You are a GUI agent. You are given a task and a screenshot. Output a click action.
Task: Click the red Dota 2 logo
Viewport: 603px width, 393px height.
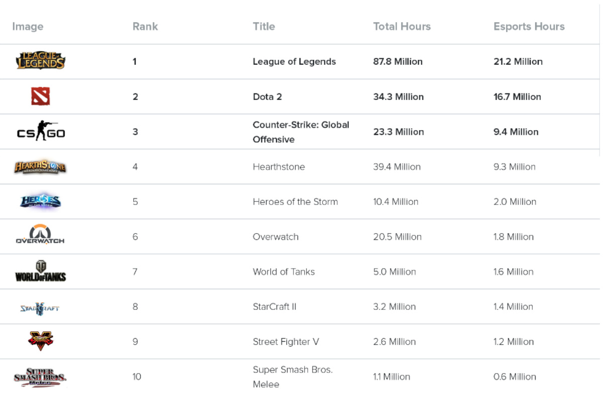[x=40, y=96]
